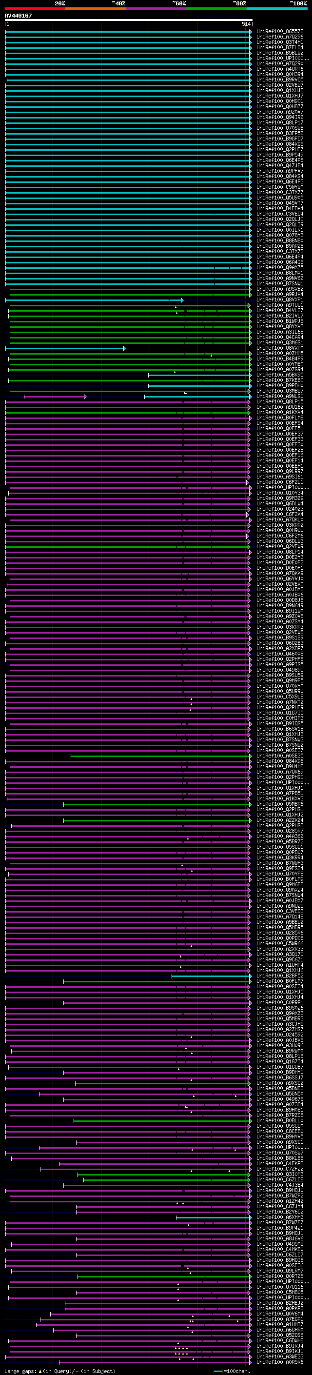Select the UniRef100_Q8VXP0 label

(280, 348)
